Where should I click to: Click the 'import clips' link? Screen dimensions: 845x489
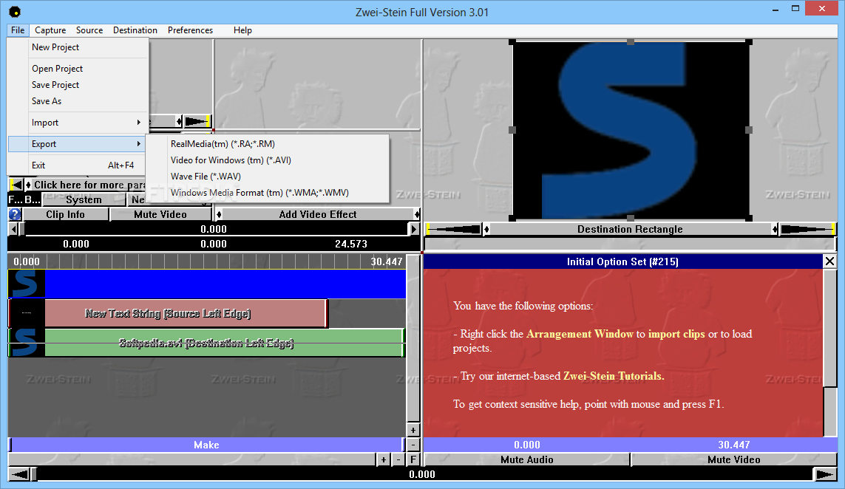pyautogui.click(x=676, y=334)
